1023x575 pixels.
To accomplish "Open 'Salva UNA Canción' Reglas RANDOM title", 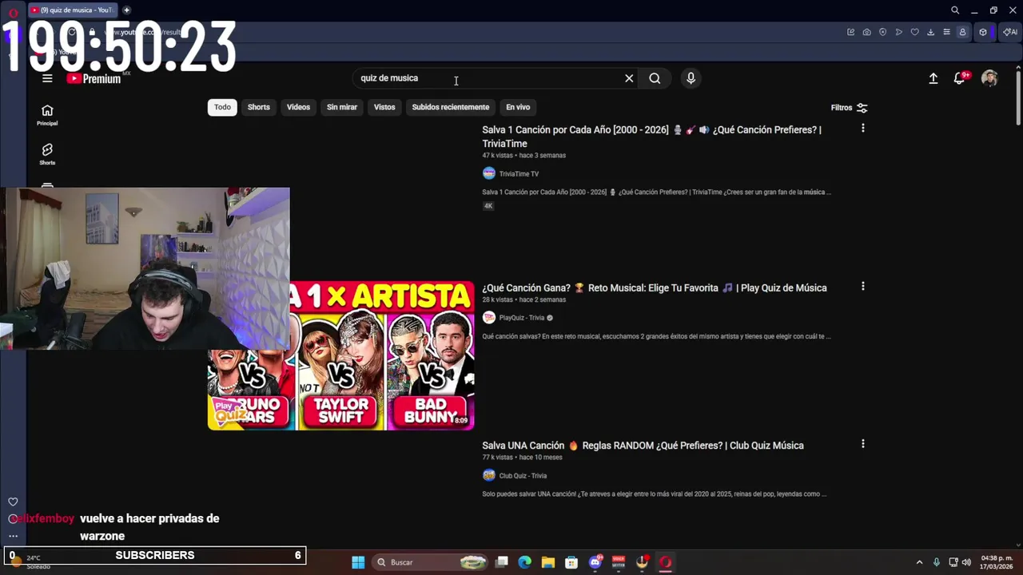I will (643, 446).
